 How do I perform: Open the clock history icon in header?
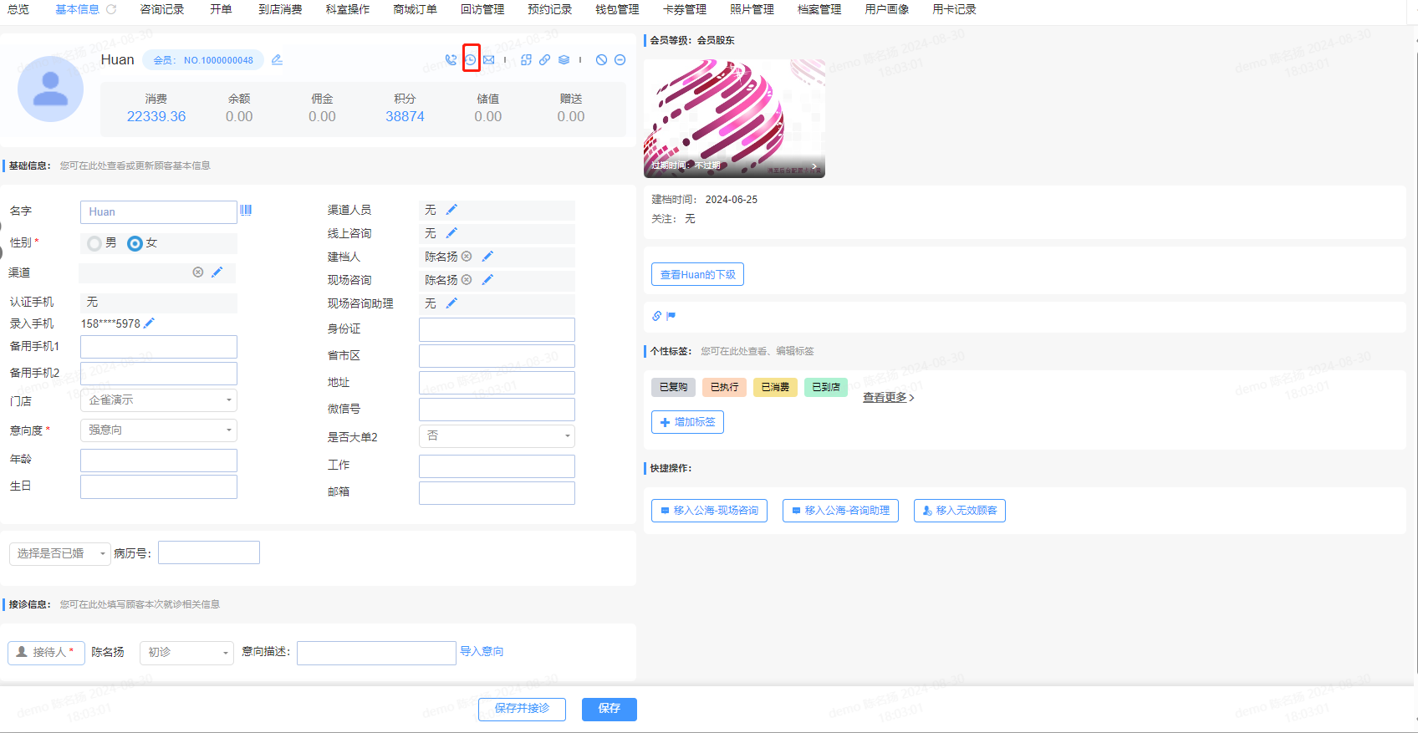471,60
